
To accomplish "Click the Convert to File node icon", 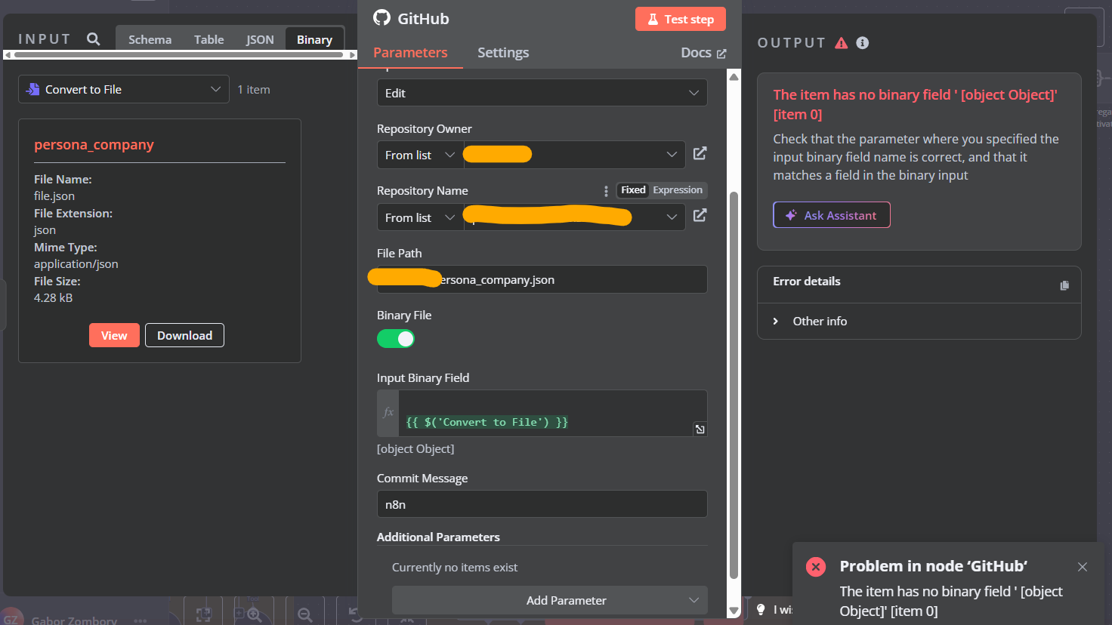I will coord(32,89).
